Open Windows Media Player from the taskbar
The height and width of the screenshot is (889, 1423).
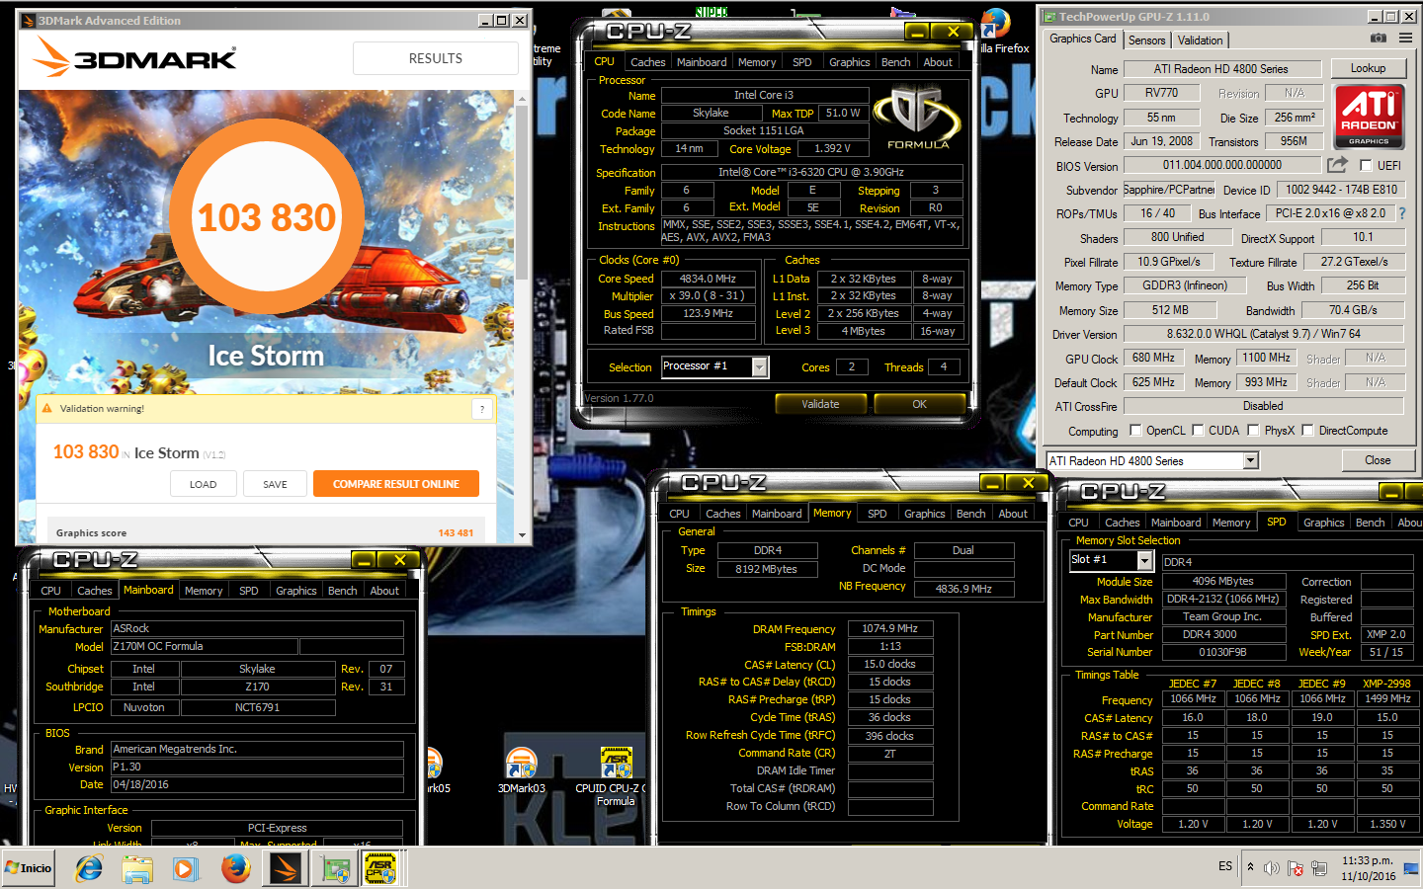coord(185,868)
